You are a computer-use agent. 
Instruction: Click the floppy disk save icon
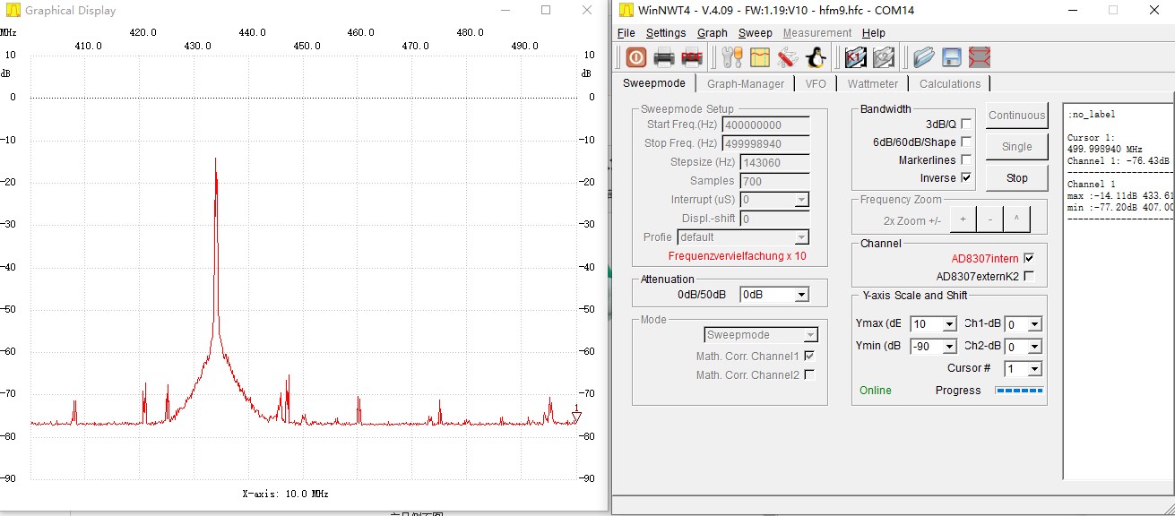click(951, 57)
